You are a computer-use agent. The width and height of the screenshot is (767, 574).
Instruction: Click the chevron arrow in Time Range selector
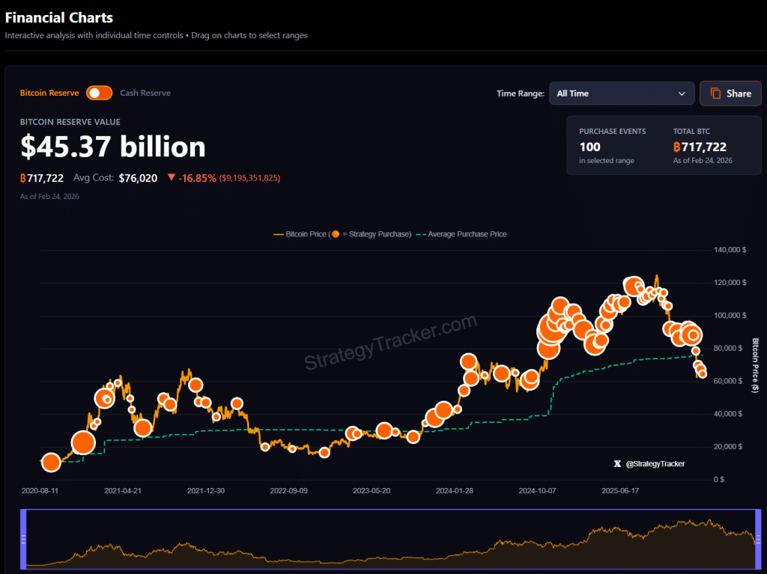(682, 94)
